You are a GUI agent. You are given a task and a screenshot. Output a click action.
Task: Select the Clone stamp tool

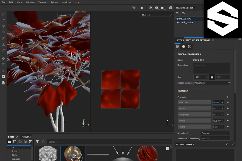pyautogui.click(x=3, y=44)
